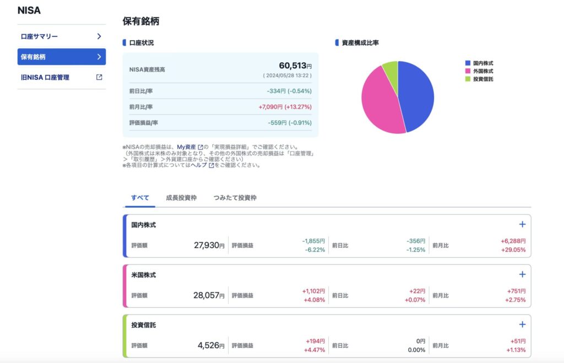Click the 資産構成比率 section heading
Image resolution: width=564 pixels, height=363 pixels.
[360, 43]
